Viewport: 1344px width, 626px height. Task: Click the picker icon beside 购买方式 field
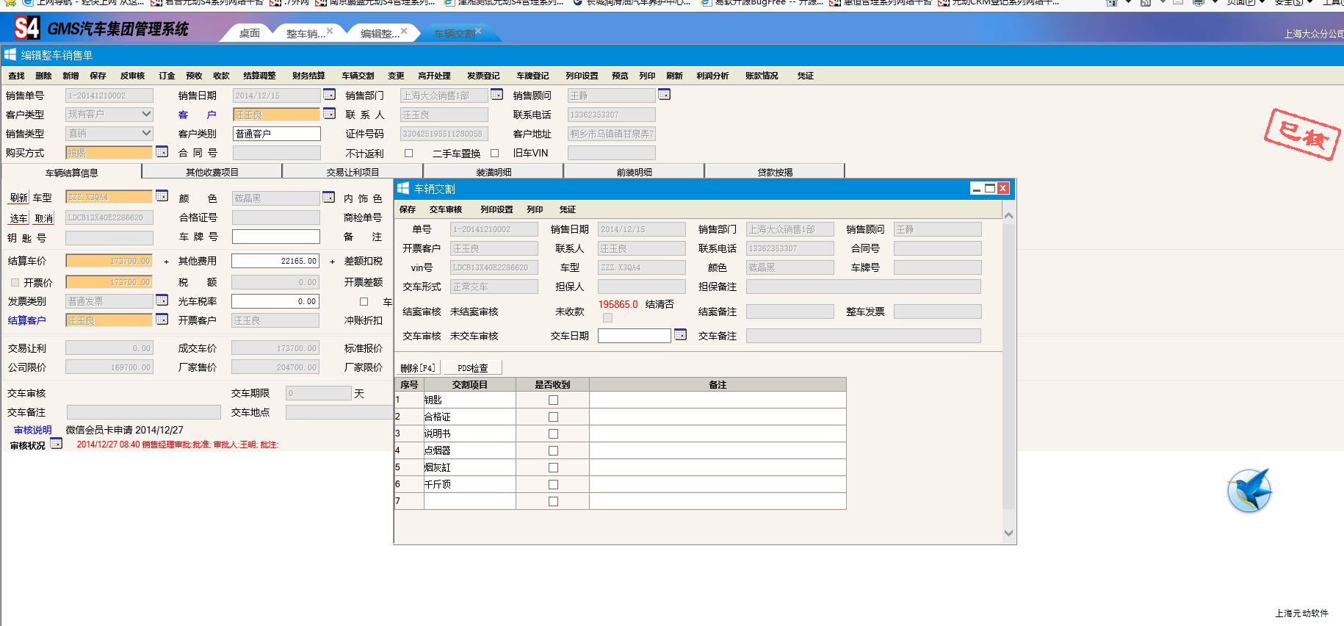(x=162, y=152)
